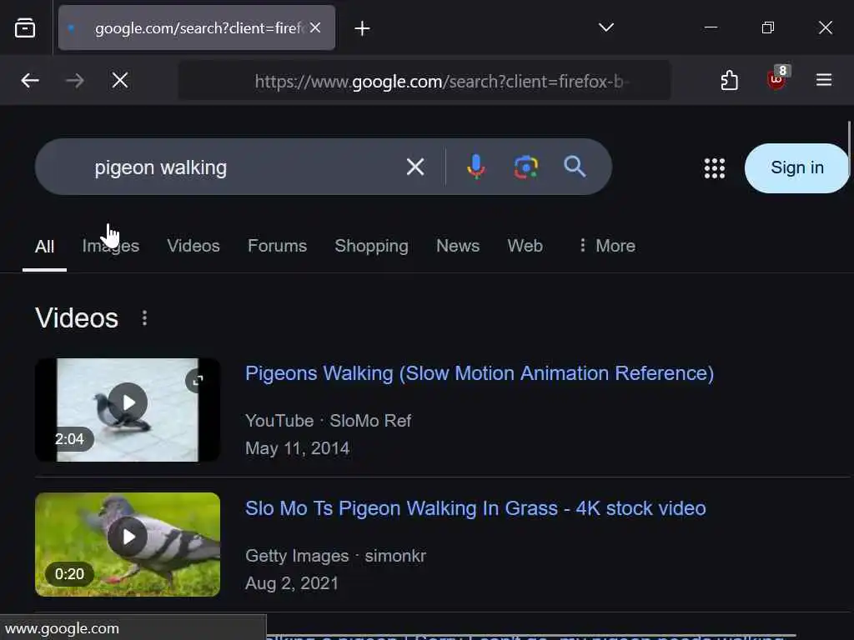Viewport: 854px width, 640px height.
Task: Restore down the Firefox window
Action: click(768, 27)
